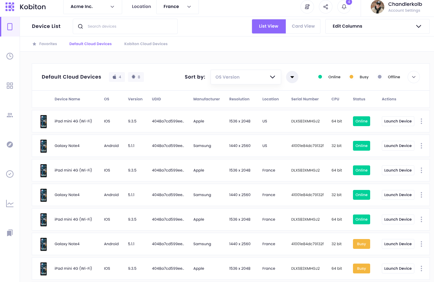Click the share icon in header
The image size is (434, 282).
click(326, 7)
